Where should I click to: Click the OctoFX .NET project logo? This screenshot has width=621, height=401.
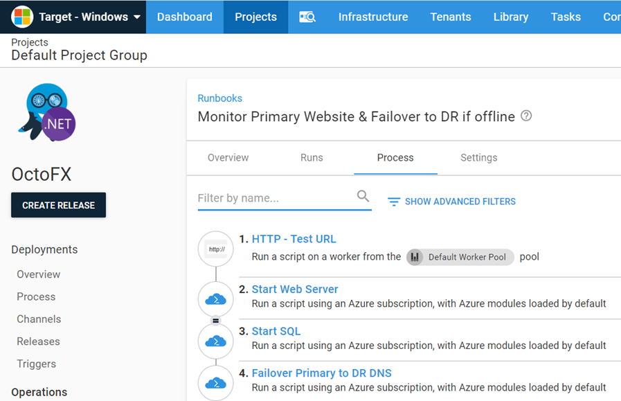coord(47,112)
